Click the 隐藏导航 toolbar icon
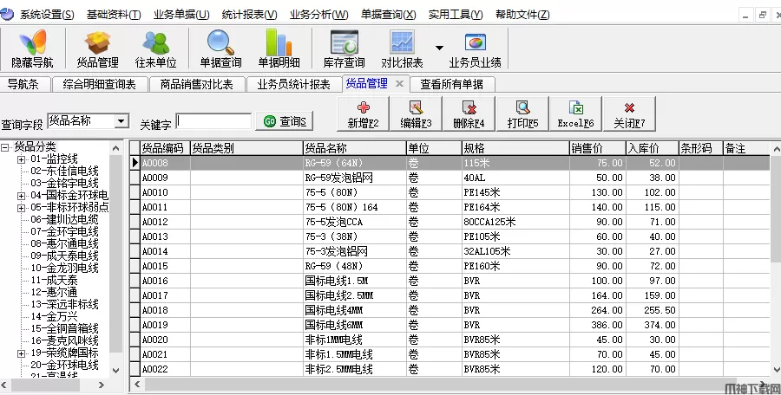The height and width of the screenshot is (395, 781). (x=32, y=49)
